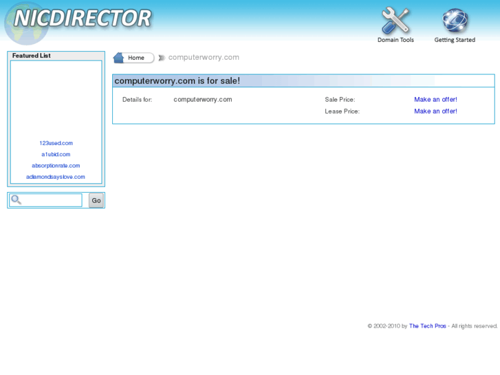Open Domain Tools wrench icon
Image resolution: width=500 pixels, height=375 pixels.
tap(395, 21)
